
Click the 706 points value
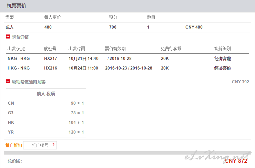click(113, 27)
